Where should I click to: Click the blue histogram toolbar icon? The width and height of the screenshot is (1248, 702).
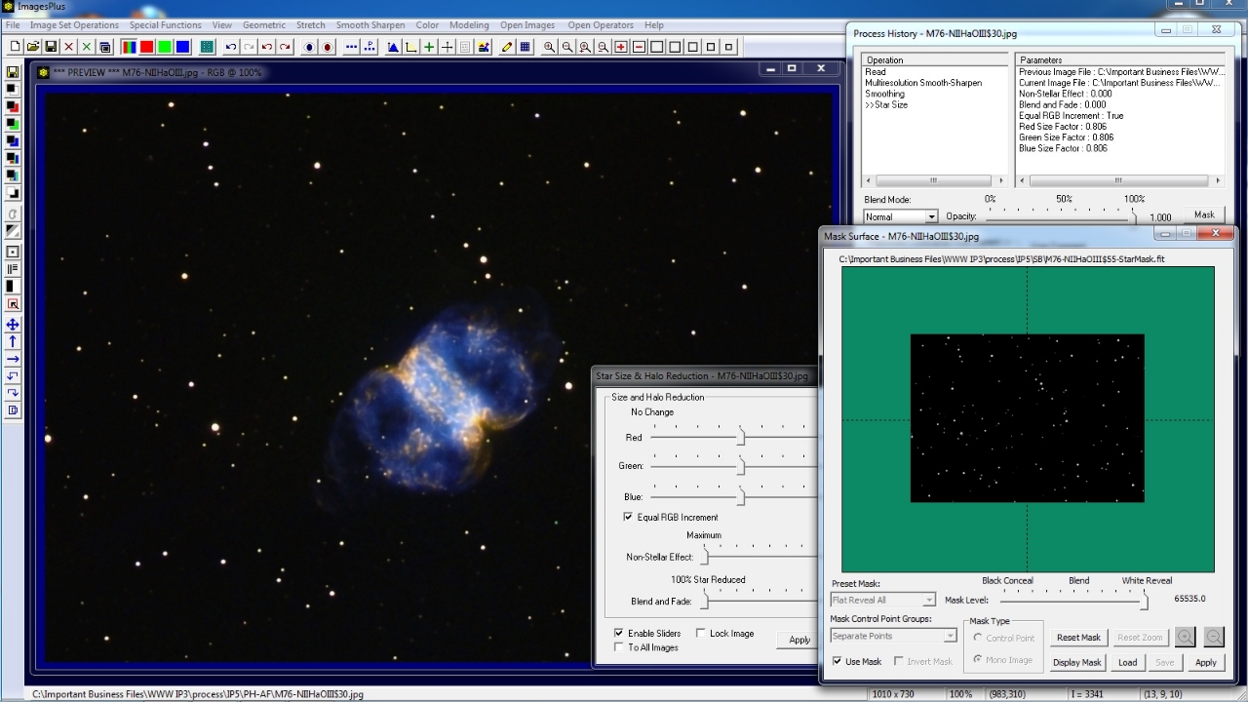click(393, 46)
